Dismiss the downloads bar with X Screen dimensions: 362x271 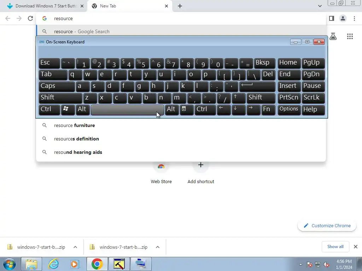356,247
